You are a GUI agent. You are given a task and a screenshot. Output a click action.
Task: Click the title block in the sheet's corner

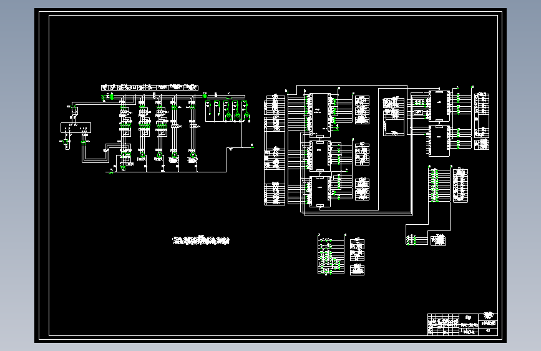click(462, 324)
